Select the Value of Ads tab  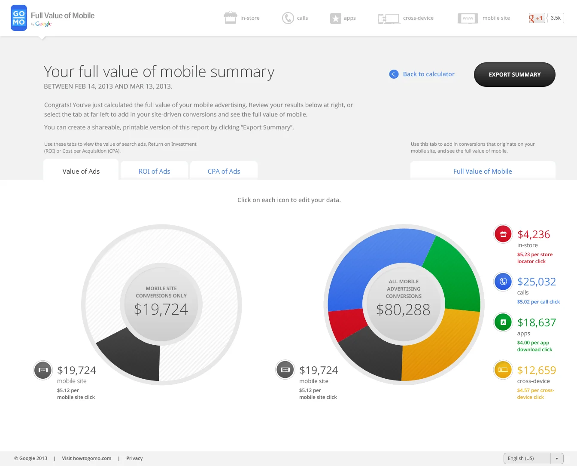81,171
